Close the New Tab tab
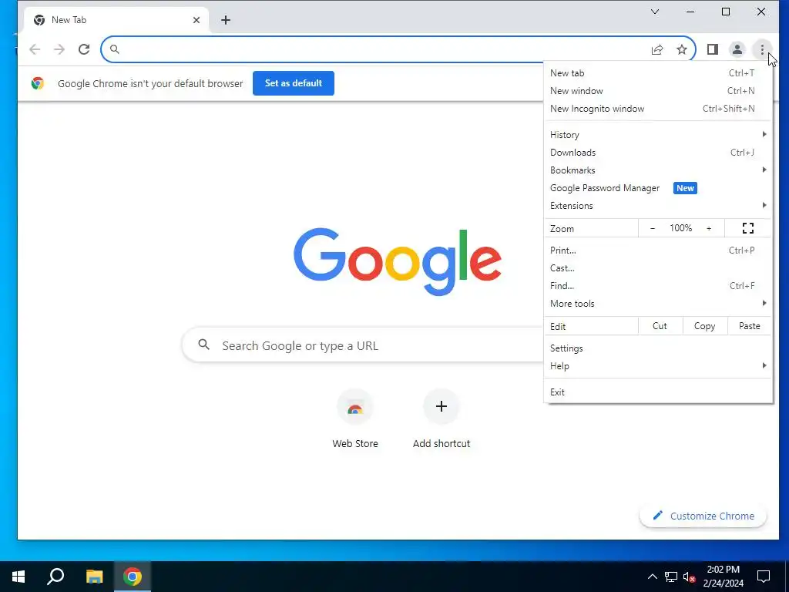Screen dimensions: 789x592 (x=196, y=20)
